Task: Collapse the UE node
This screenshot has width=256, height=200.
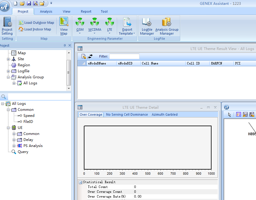Action: tap(8, 128)
